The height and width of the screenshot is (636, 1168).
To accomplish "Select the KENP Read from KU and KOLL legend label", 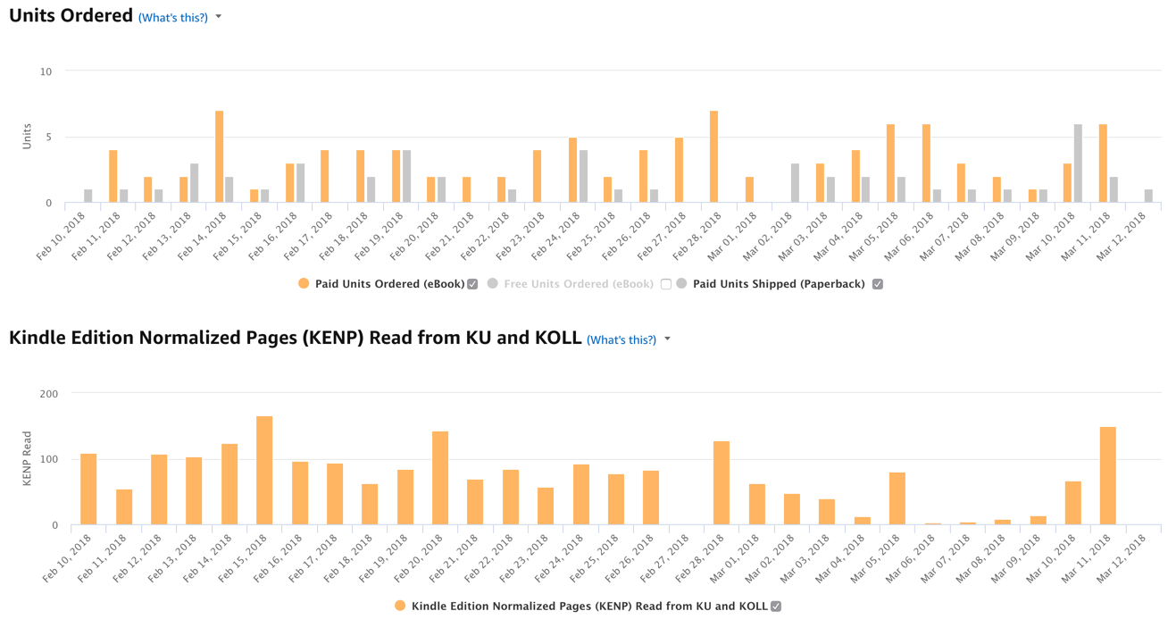I will coord(589,607).
